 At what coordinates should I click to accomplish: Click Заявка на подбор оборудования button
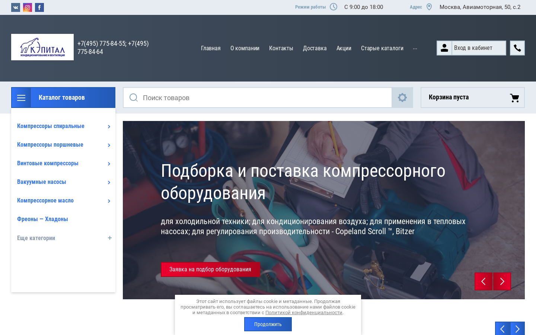point(210,269)
